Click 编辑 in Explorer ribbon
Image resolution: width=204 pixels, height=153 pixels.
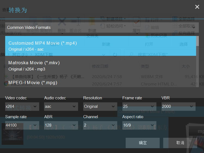(152, 27)
